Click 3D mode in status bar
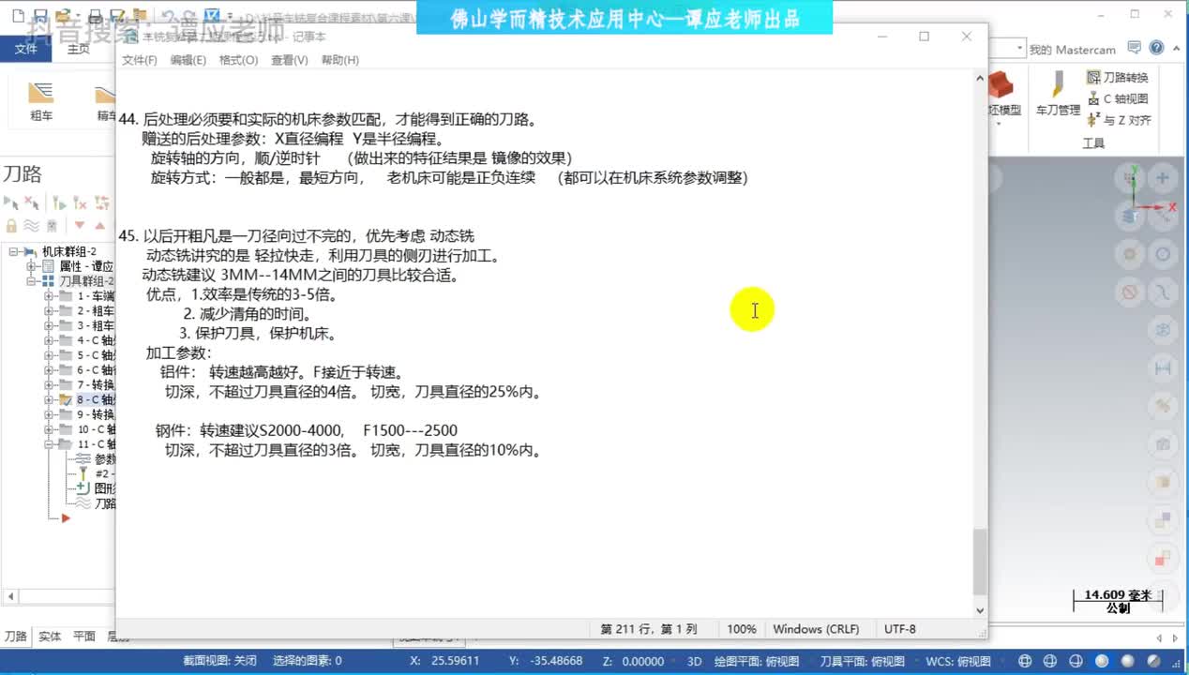 tap(694, 661)
